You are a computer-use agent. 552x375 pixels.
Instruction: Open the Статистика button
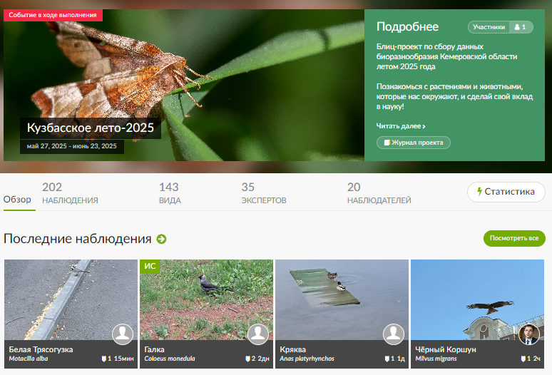coord(506,192)
